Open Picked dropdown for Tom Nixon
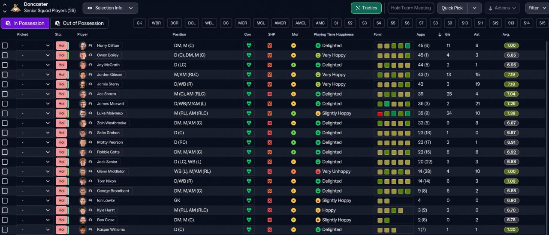 [x=34, y=181]
